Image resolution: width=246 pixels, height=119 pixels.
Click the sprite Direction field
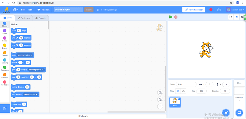coord(225,91)
